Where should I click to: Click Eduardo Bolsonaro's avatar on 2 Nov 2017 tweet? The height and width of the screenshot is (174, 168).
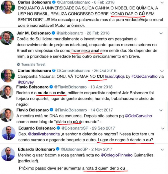pyautogui.click(x=8, y=154)
